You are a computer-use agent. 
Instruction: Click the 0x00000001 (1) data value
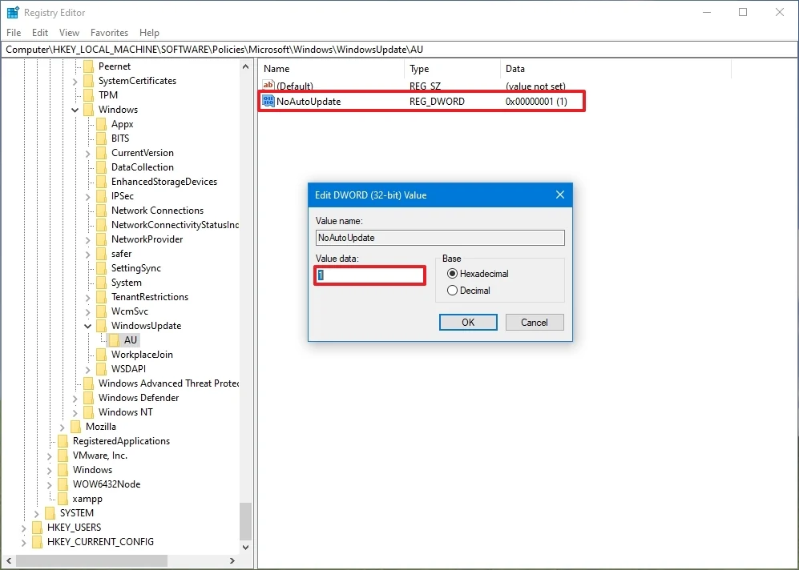tap(536, 102)
